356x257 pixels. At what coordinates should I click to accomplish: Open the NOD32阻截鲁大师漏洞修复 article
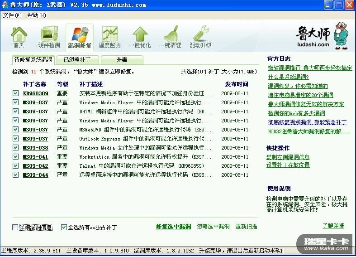pyautogui.click(x=309, y=131)
